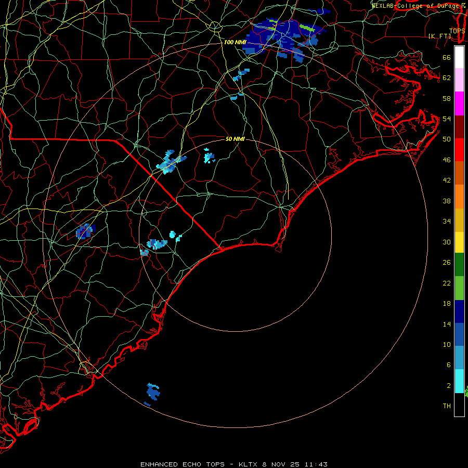Select the 46 legend label

tap(447, 160)
